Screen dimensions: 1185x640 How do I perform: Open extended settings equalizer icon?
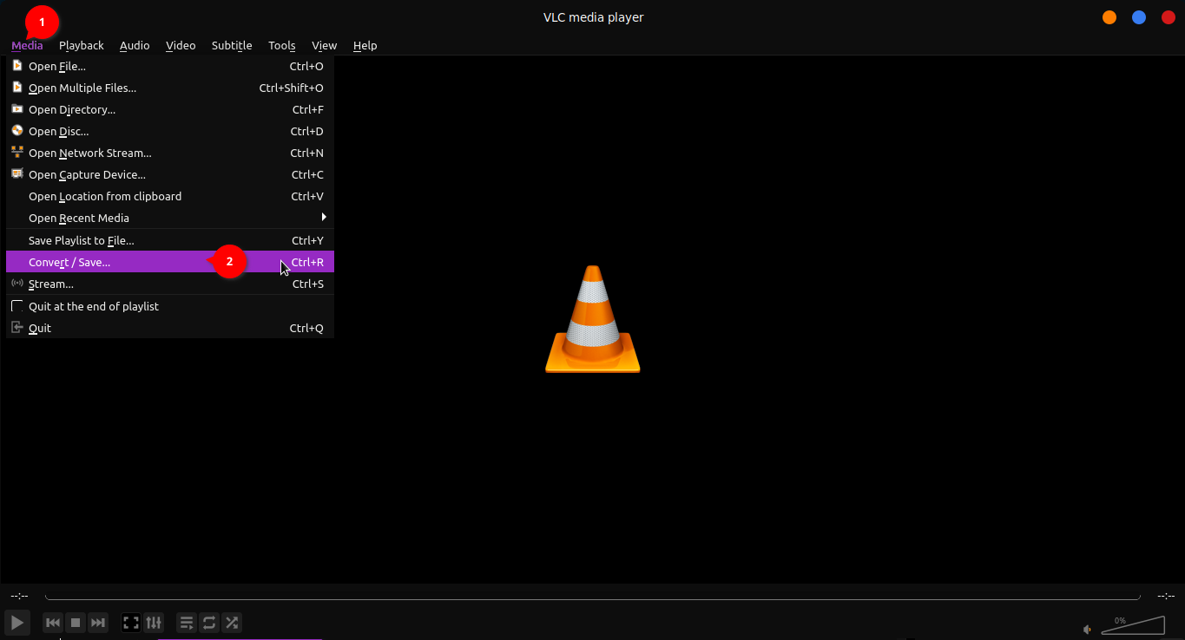(154, 623)
